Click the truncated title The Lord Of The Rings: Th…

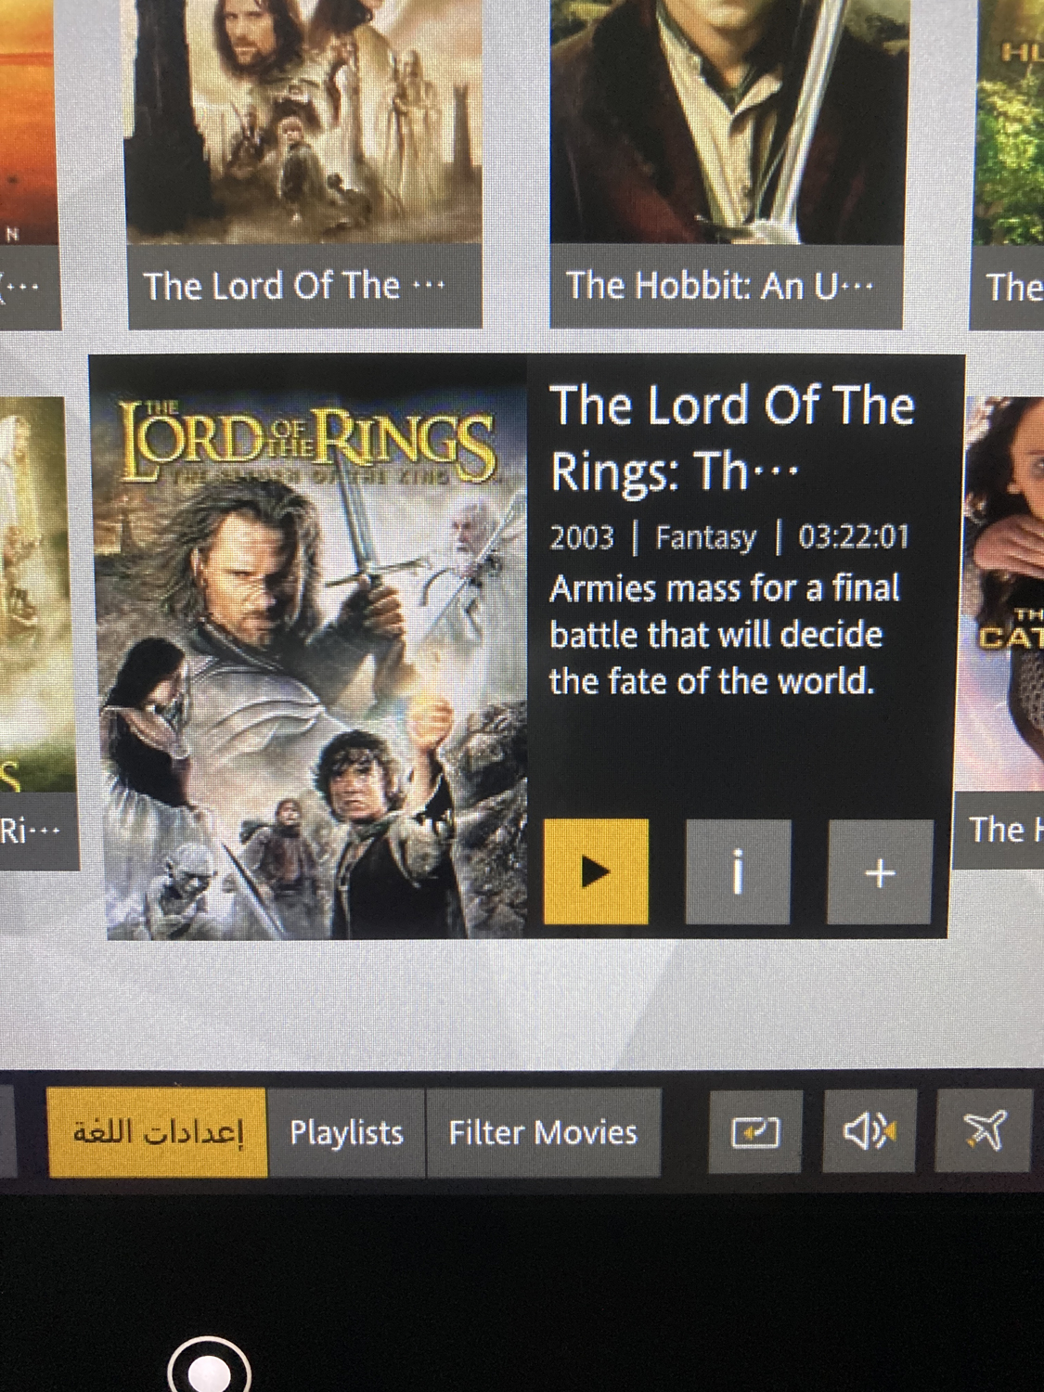tap(731, 438)
